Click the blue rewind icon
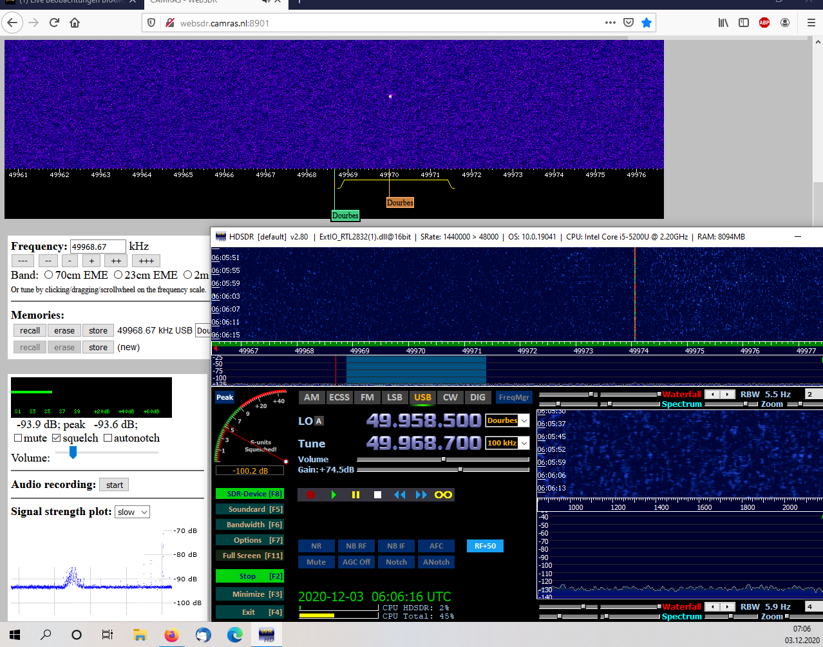Viewport: 823px width, 647px height. point(400,494)
